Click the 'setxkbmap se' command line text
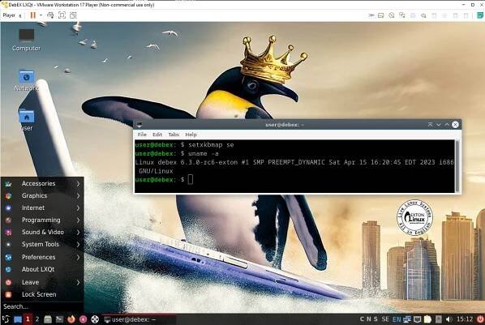This screenshot has width=485, height=325. [211, 145]
